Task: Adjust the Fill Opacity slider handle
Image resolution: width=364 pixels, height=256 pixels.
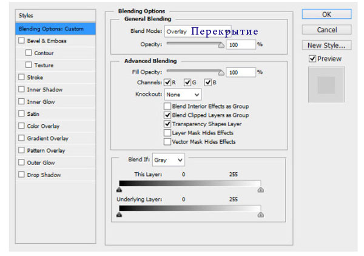Action: (221, 73)
